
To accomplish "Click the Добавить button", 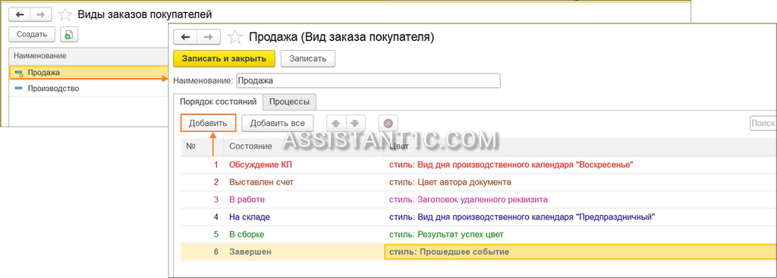I will point(208,123).
